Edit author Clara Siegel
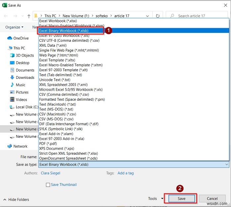The height and width of the screenshot is (207, 231). point(50,173)
